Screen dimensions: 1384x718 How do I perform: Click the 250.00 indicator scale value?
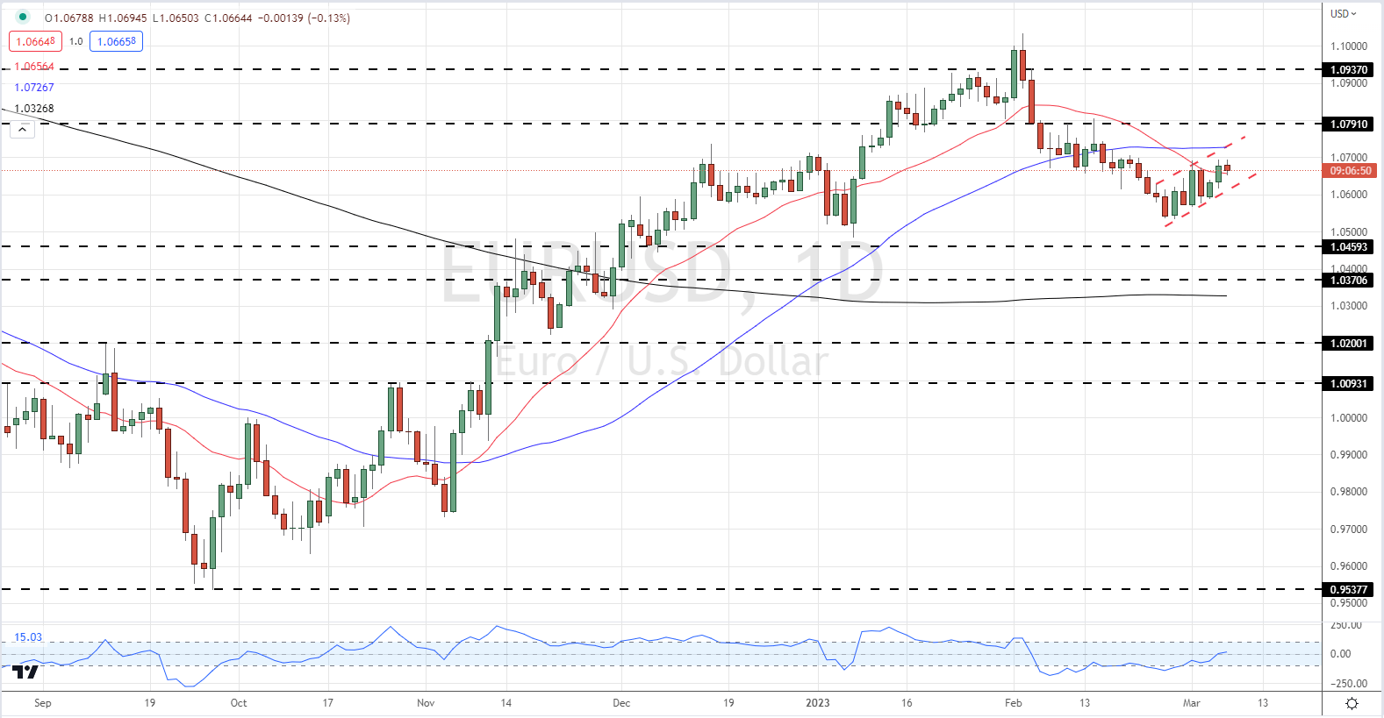[1346, 625]
